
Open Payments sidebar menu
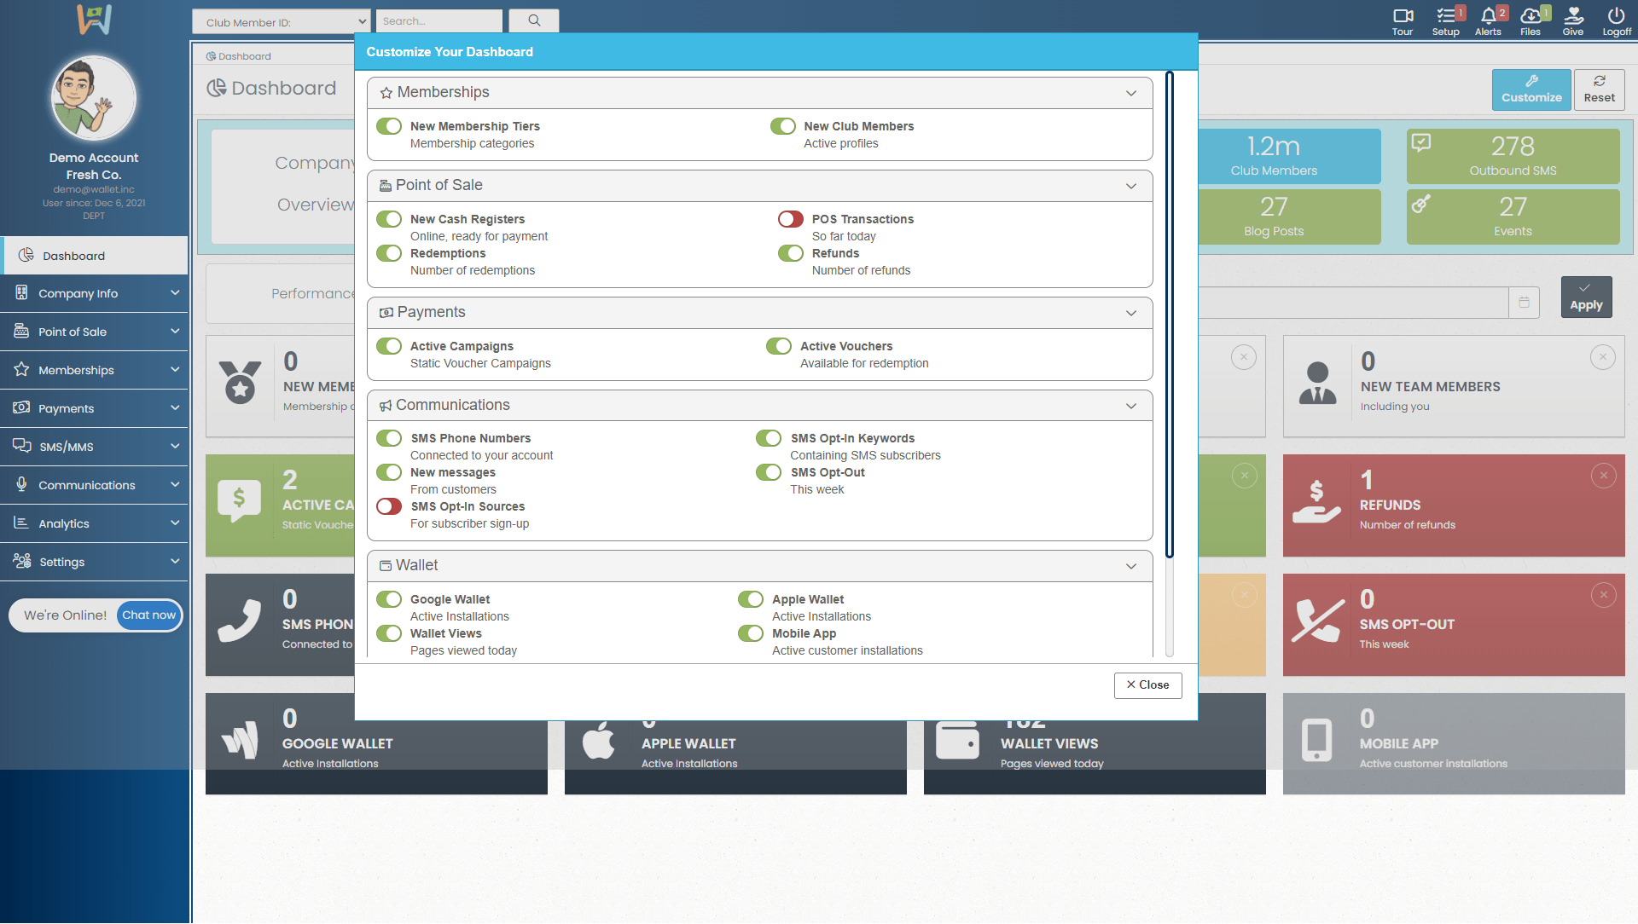click(x=94, y=408)
